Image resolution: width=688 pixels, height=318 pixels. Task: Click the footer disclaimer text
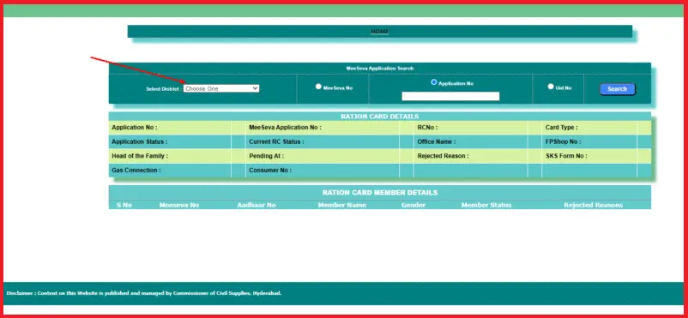[x=144, y=293]
